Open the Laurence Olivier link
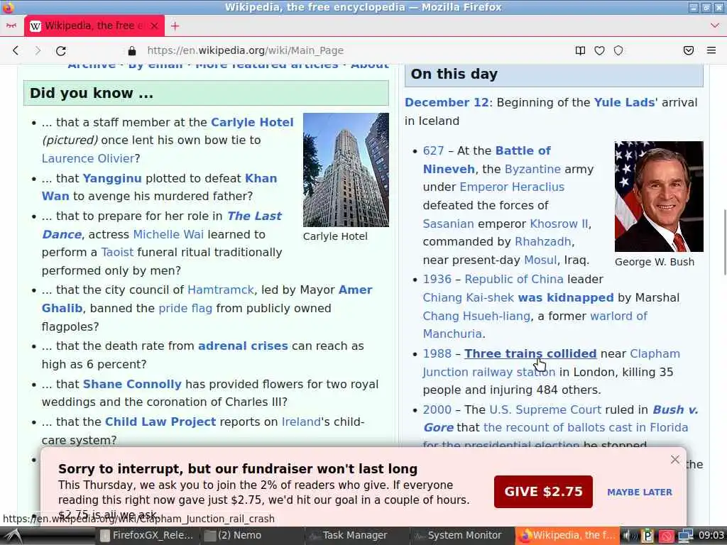The height and width of the screenshot is (545, 727). [x=88, y=158]
